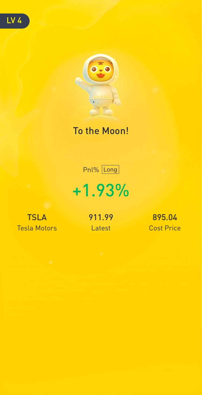Tap the 911.99 latest price

(x=101, y=217)
